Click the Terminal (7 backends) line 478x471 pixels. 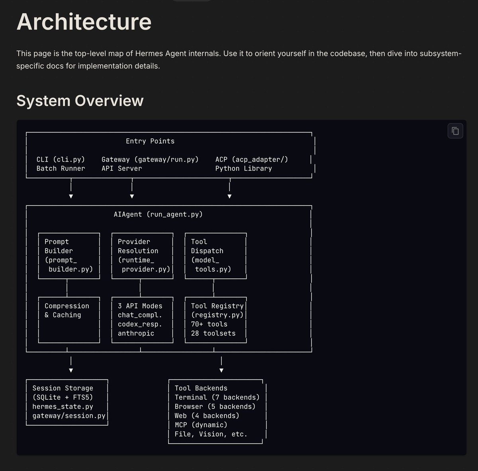[217, 398]
